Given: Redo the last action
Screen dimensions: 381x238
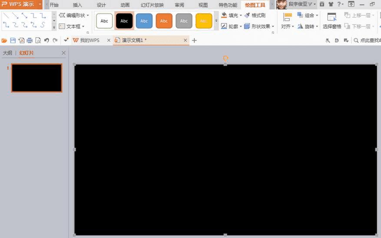Looking at the screenshot, I should point(55,40).
